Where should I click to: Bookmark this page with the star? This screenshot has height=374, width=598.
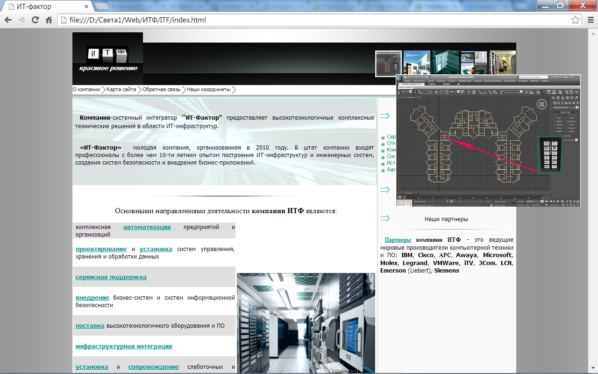point(576,20)
